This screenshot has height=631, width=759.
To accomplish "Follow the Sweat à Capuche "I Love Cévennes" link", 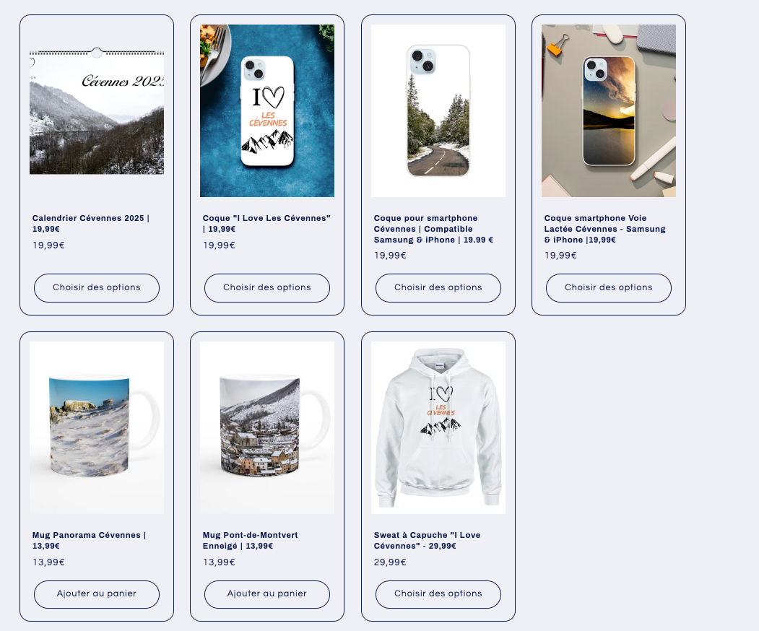I will click(427, 541).
